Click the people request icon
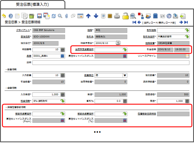This screenshot has height=144, width=194. tap(148, 16)
